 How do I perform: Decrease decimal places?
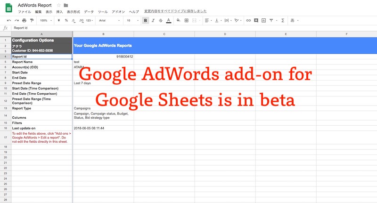(x=74, y=21)
